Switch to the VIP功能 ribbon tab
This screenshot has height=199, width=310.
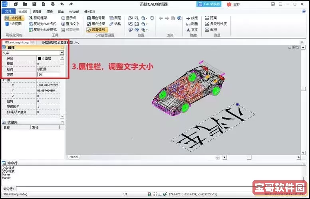(74, 12)
